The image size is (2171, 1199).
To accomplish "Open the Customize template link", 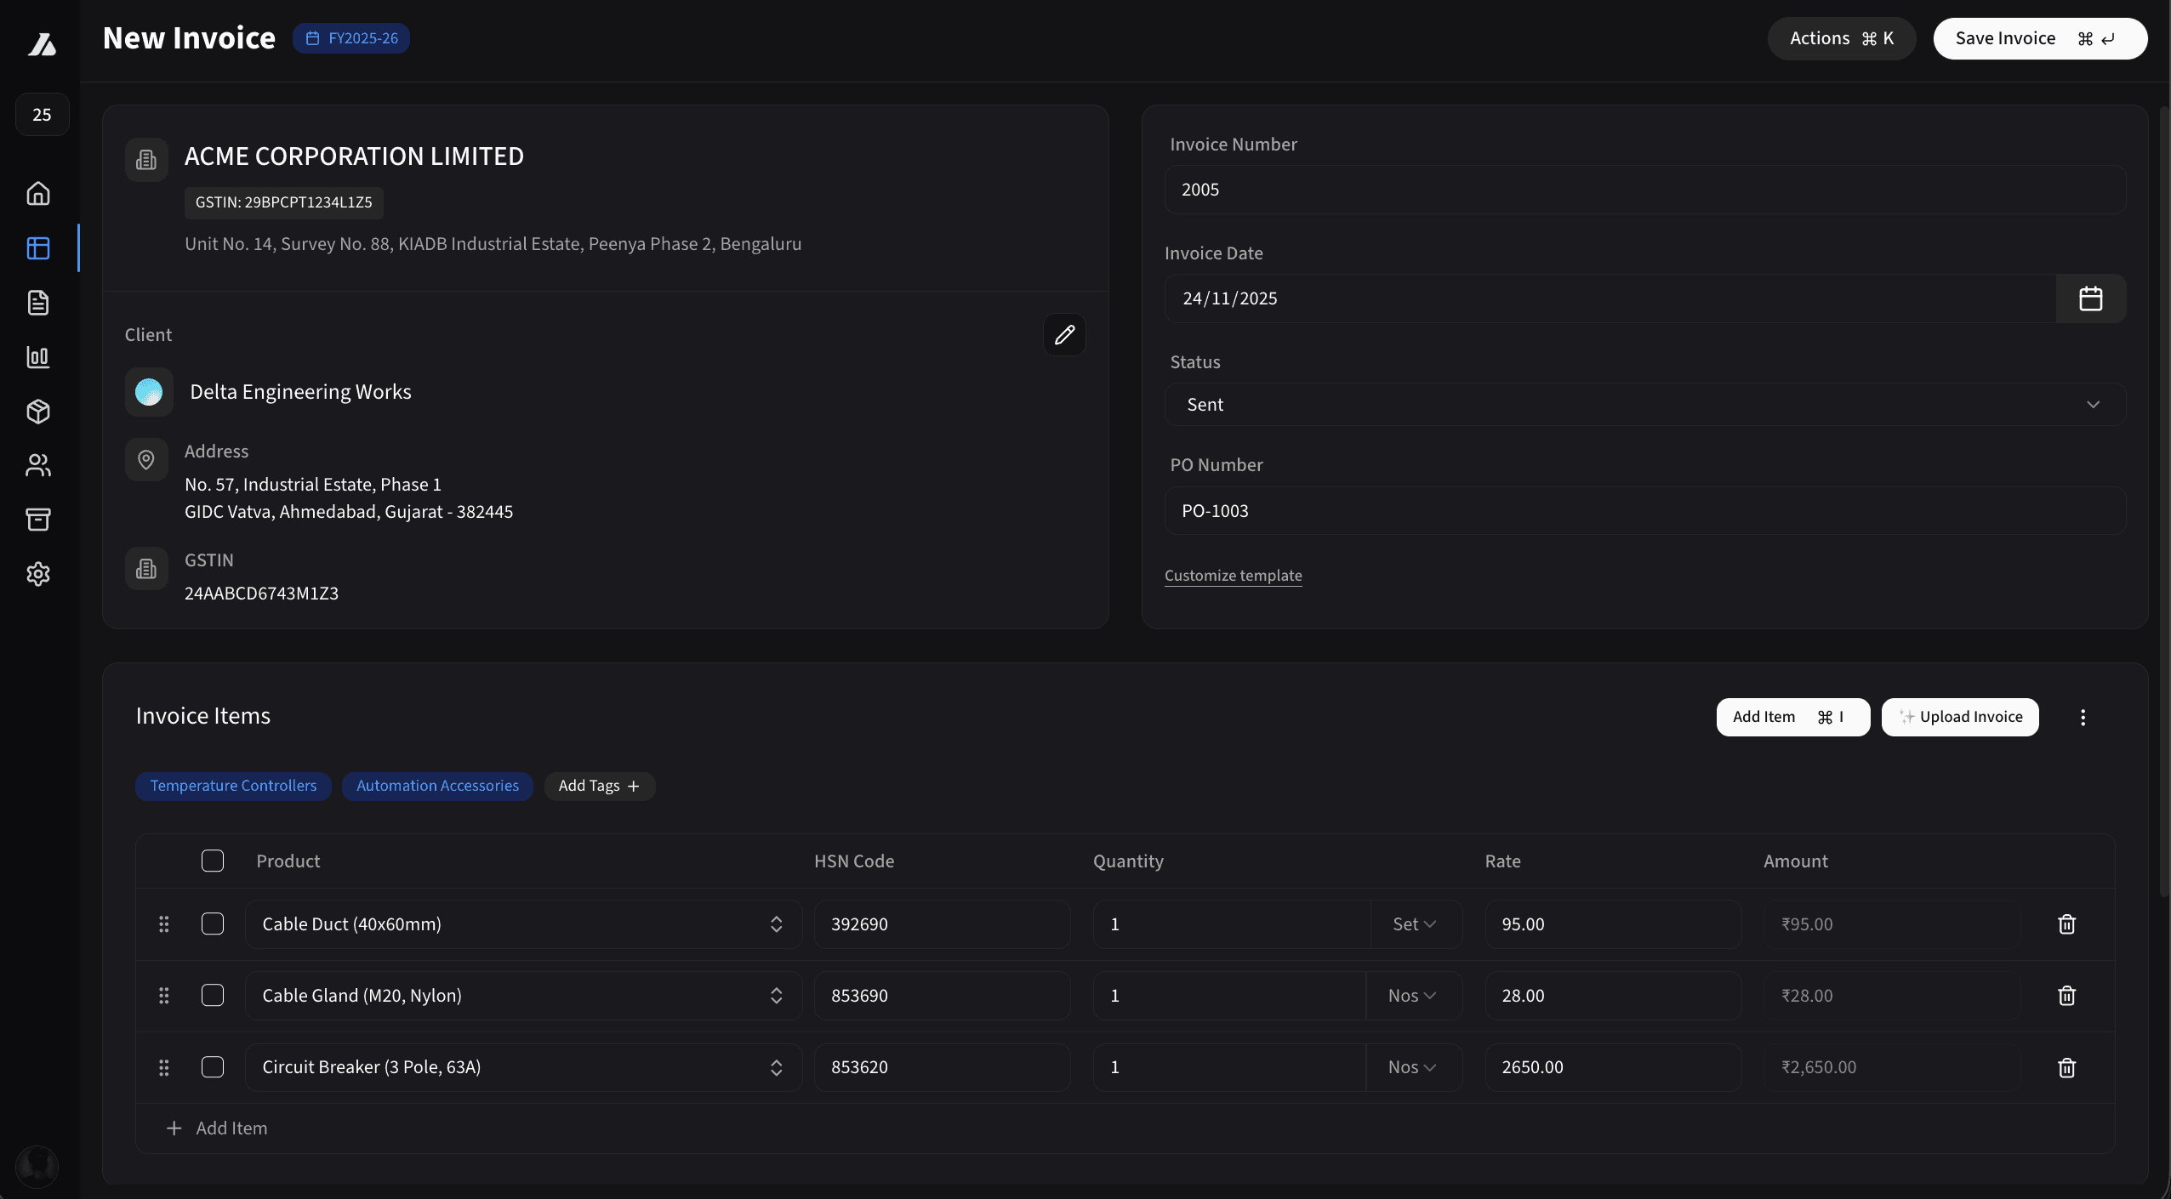I will (x=1232, y=575).
